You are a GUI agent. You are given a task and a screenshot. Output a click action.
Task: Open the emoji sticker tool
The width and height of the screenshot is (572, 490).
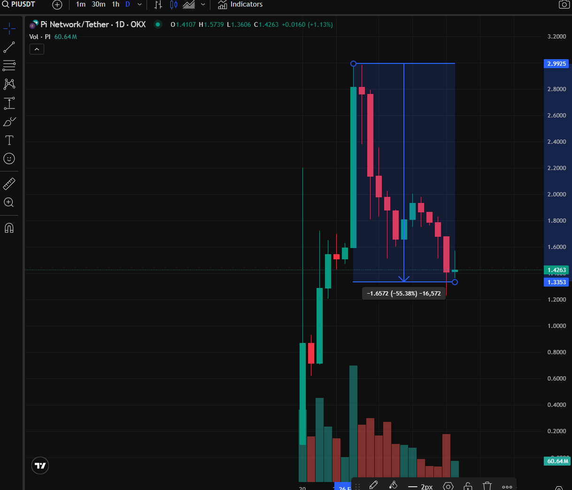click(x=9, y=159)
